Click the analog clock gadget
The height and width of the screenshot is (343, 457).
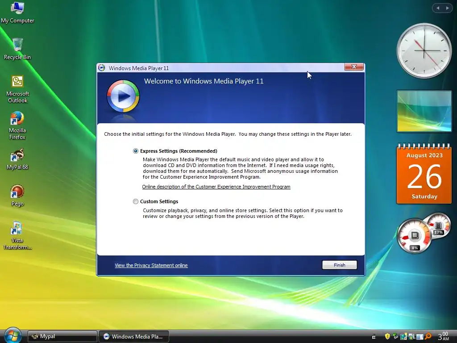(424, 50)
